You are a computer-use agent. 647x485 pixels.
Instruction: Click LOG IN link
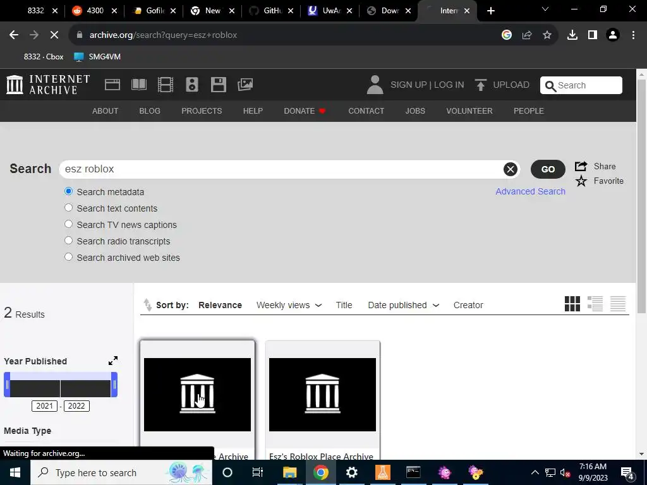click(x=449, y=85)
